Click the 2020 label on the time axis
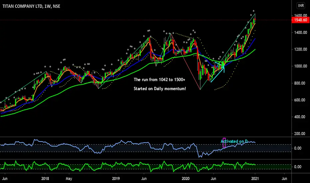This screenshot has height=183, width=310. click(186, 179)
